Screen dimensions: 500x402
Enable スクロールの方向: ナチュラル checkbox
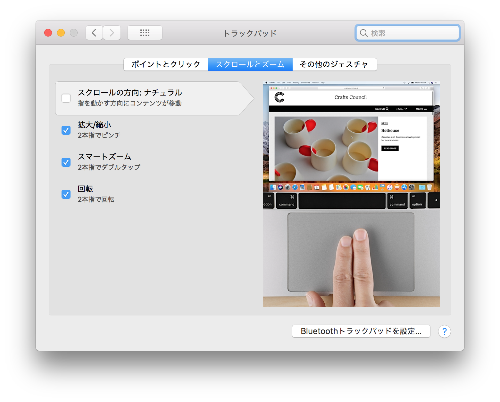(x=66, y=98)
